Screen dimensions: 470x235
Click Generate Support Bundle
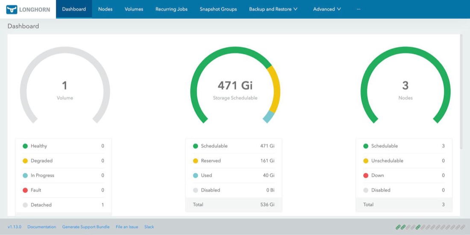pos(86,227)
